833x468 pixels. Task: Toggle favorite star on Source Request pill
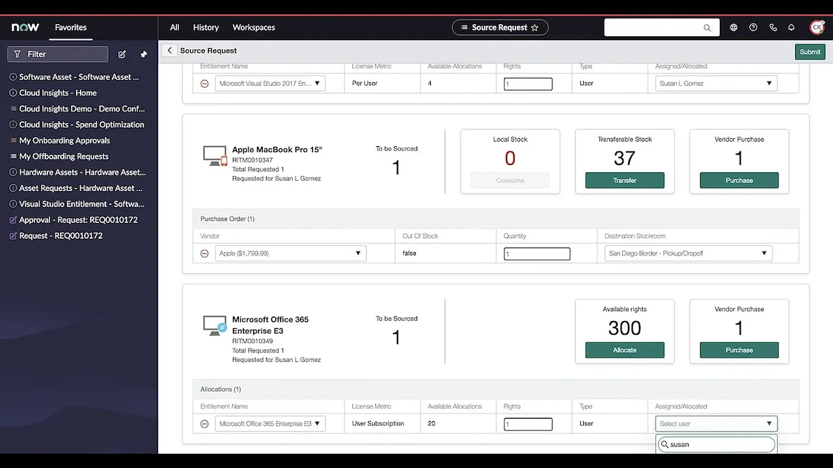tap(535, 27)
